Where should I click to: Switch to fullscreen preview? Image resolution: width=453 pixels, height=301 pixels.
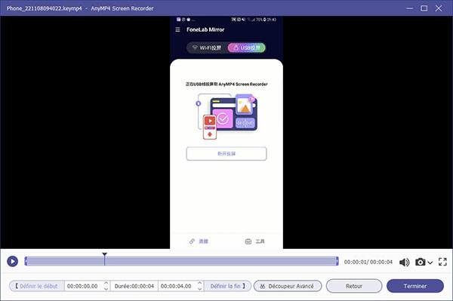pos(442,262)
